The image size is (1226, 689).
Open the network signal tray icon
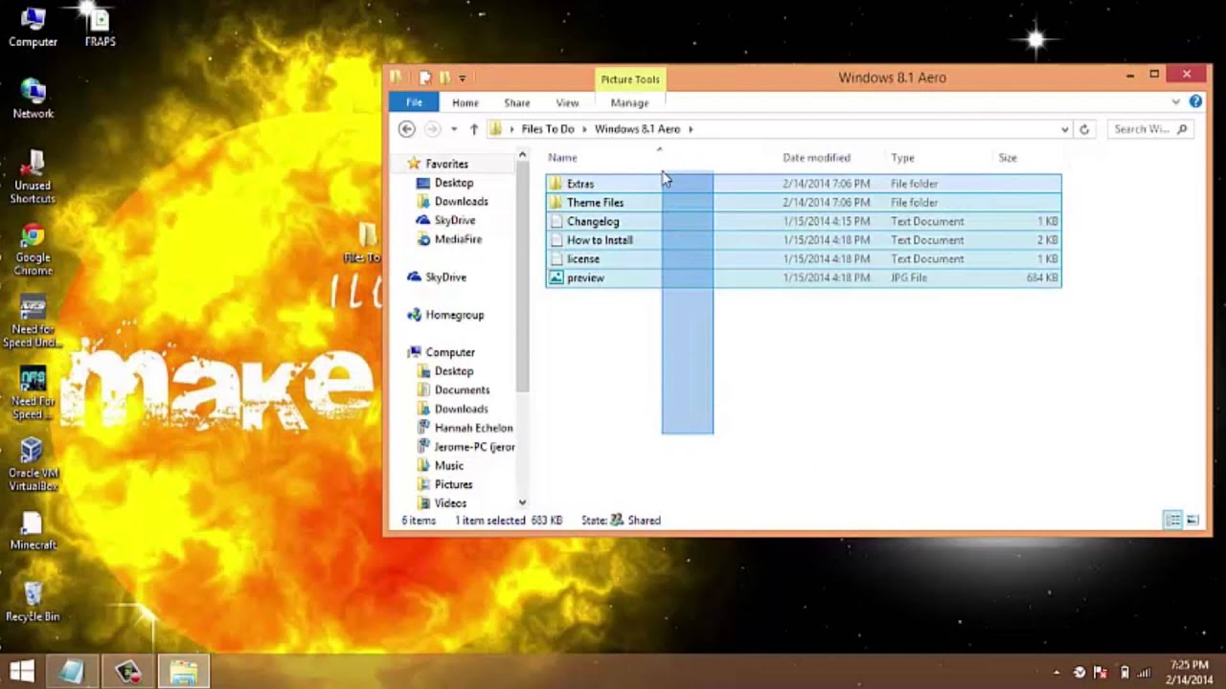click(1146, 672)
